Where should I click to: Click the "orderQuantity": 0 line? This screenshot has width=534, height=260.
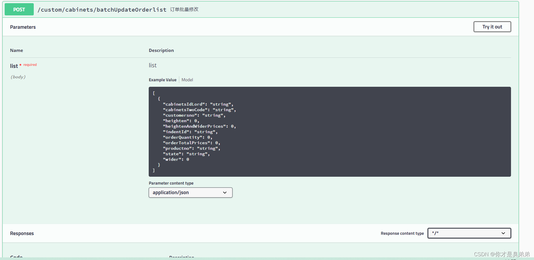click(x=188, y=137)
